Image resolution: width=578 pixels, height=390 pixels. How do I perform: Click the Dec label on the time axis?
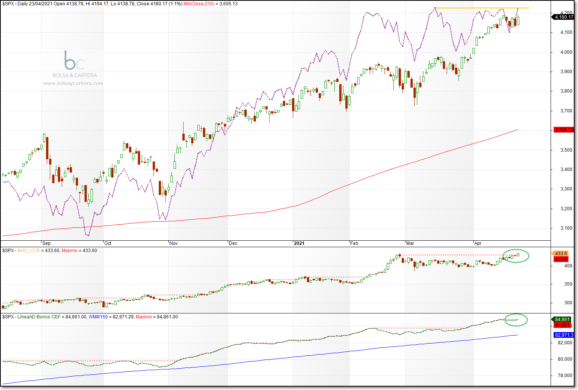pyautogui.click(x=233, y=243)
